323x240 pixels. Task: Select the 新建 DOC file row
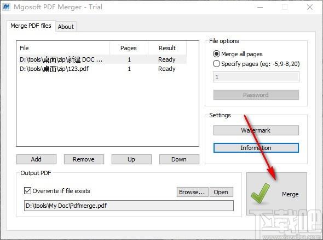(x=102, y=59)
